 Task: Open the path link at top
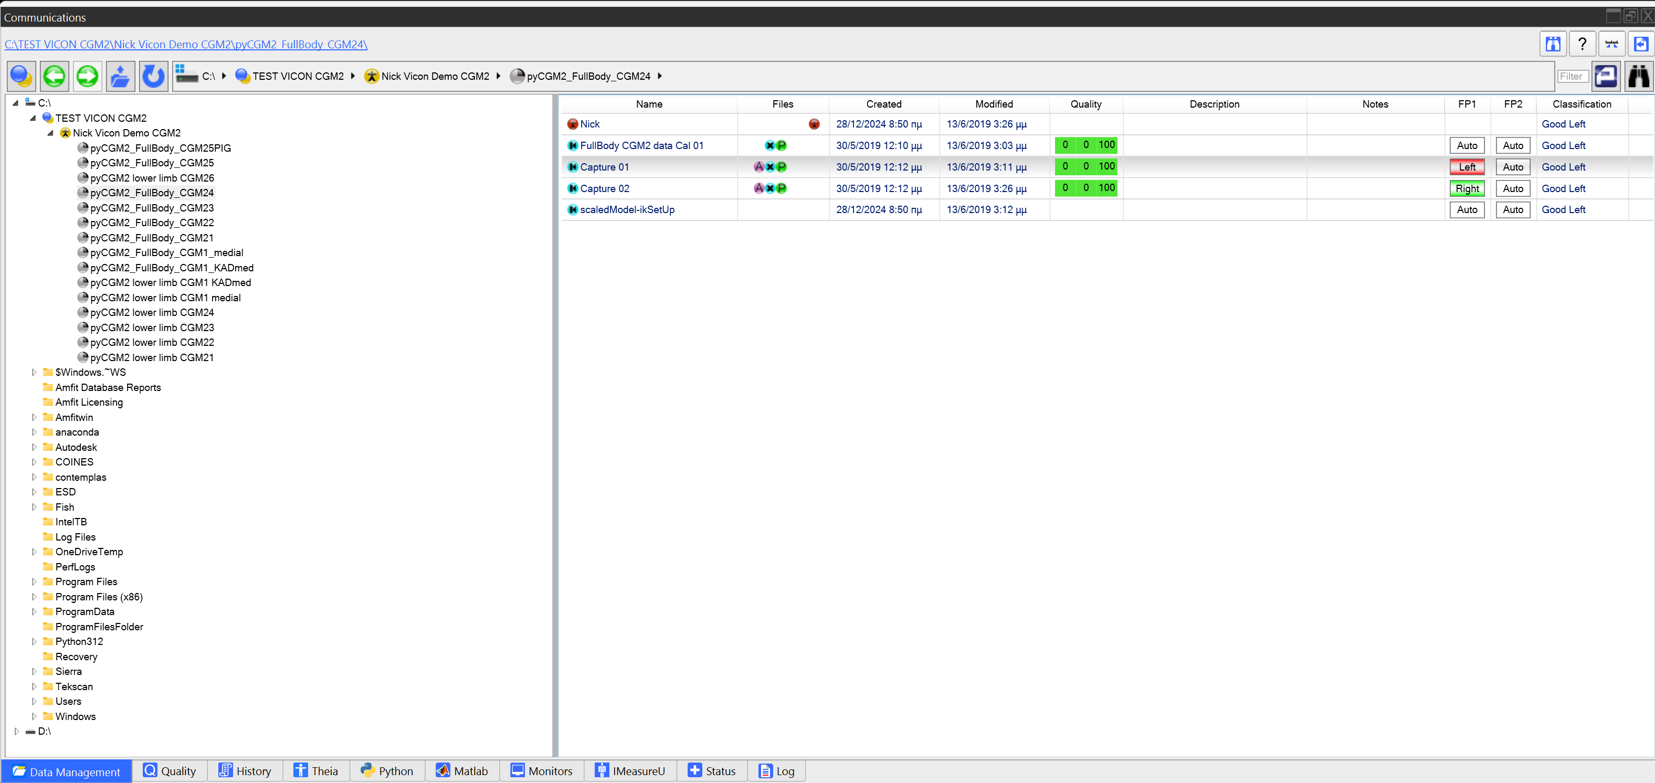(x=186, y=44)
